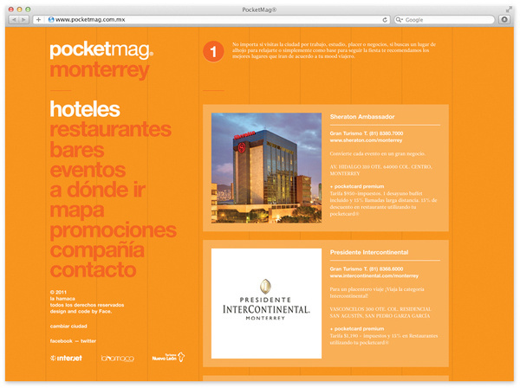Click the Google search magnifier icon
This screenshot has width=520, height=388.
coord(399,20)
